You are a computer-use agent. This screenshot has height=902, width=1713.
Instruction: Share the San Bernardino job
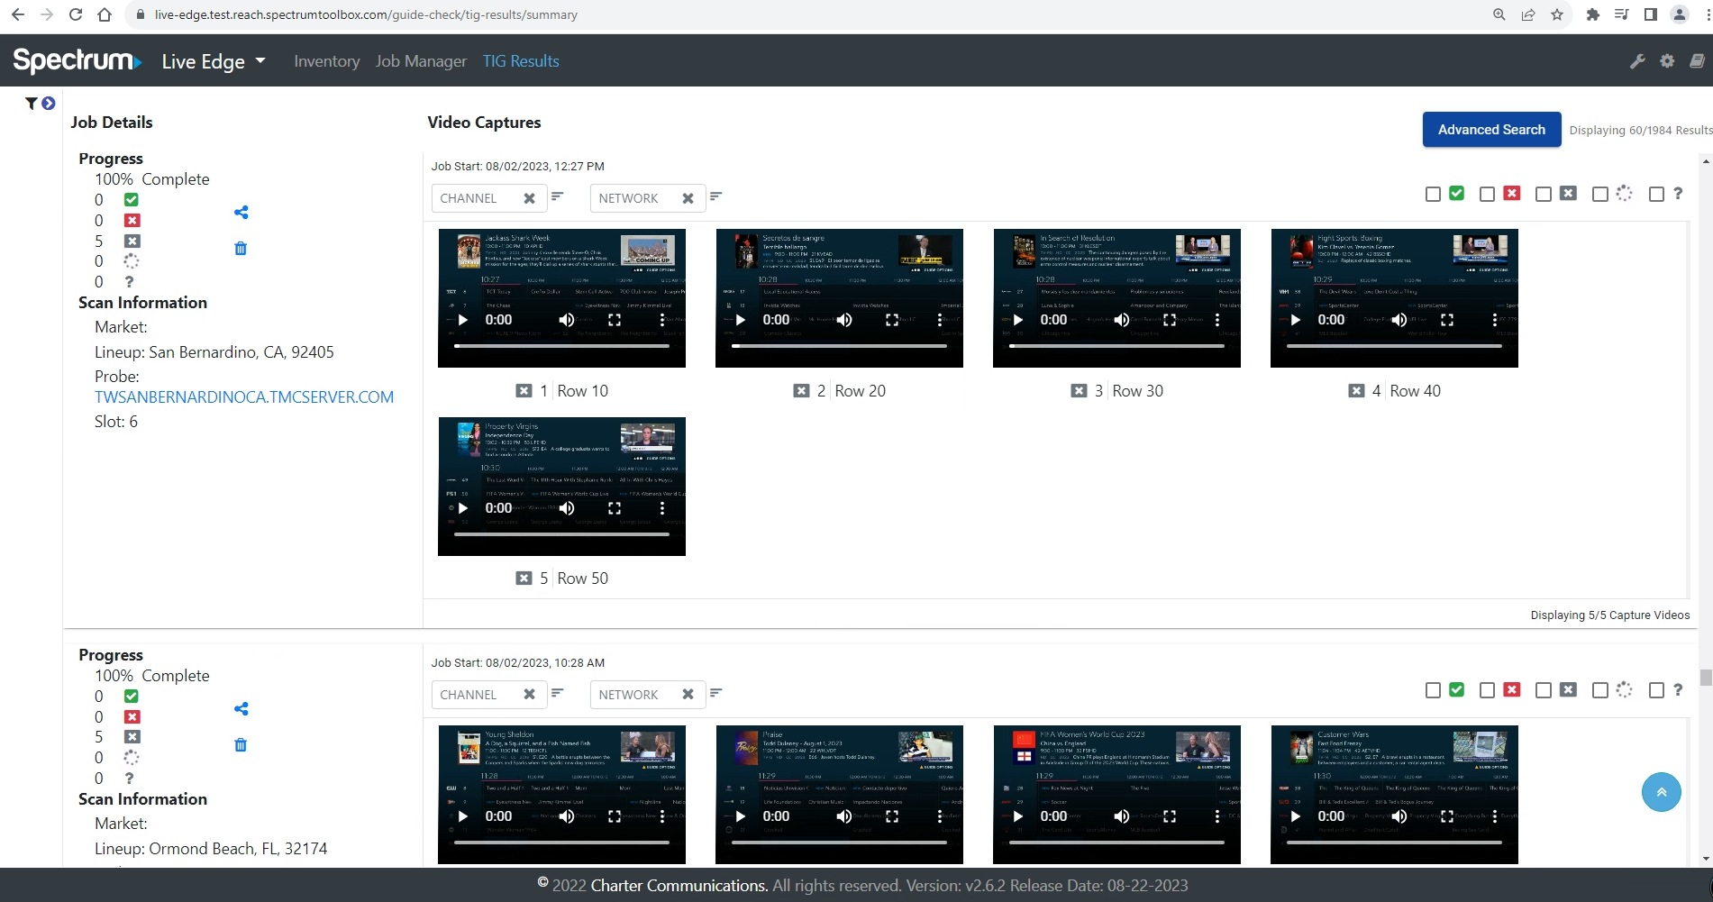pos(241,213)
